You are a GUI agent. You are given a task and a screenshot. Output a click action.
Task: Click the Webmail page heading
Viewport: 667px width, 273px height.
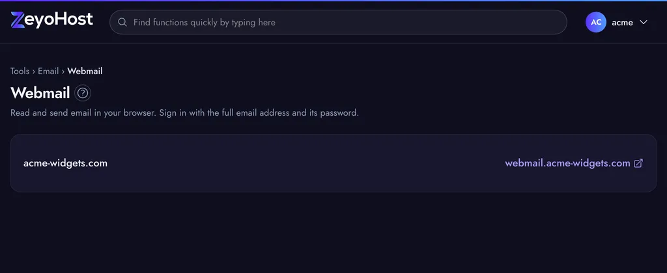[40, 93]
